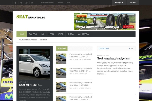Open the Google Plus social icon
The width and height of the screenshot is (152, 101).
pyautogui.click(x=27, y=3)
